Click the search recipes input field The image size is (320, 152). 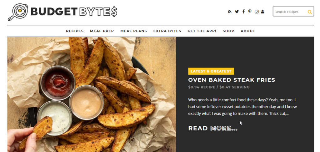point(290,12)
